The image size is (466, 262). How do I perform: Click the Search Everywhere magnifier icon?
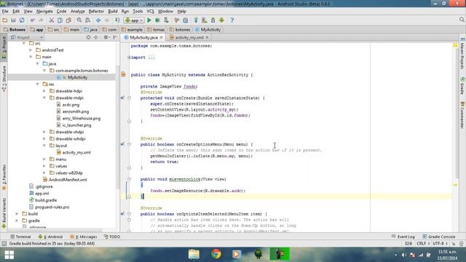[x=462, y=20]
